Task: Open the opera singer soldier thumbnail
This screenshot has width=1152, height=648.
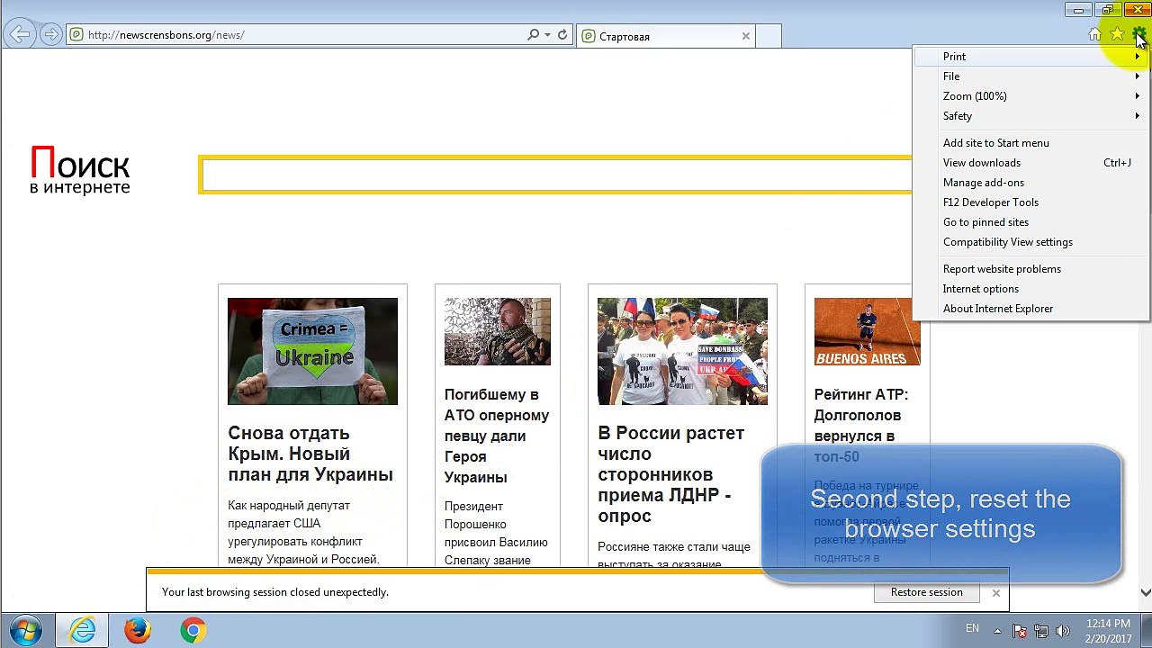Action: [498, 331]
